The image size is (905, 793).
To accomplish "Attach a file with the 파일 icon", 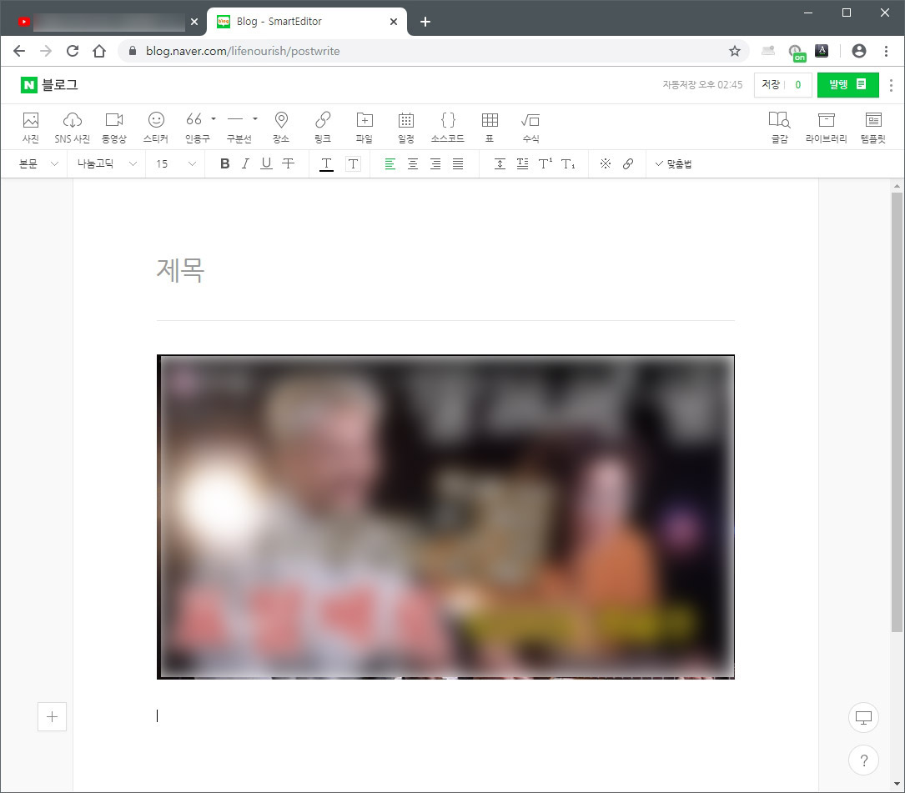I will coord(365,127).
